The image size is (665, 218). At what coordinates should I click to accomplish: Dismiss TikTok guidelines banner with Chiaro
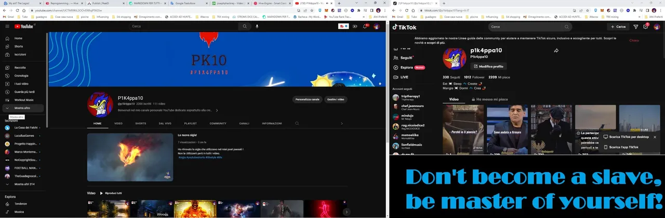coord(634,40)
